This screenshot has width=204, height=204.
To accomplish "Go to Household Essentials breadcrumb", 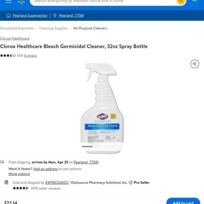I will click(17, 28).
